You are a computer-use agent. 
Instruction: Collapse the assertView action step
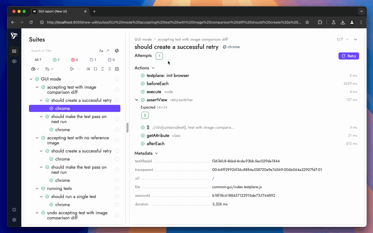click(x=137, y=100)
